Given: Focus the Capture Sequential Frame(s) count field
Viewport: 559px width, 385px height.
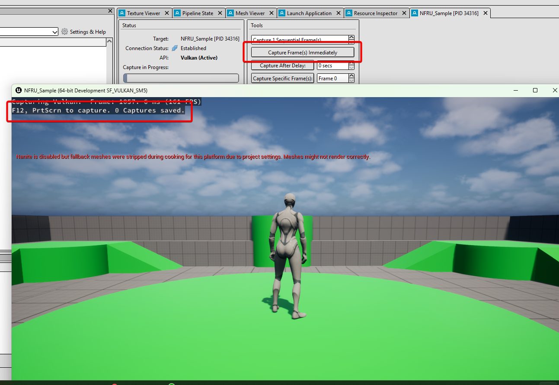Looking at the screenshot, I should point(300,40).
